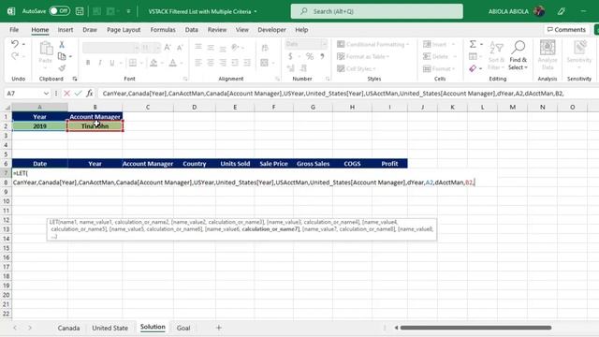The width and height of the screenshot is (599, 337).
Task: Click the Comma Style icon
Action: tap(322, 56)
